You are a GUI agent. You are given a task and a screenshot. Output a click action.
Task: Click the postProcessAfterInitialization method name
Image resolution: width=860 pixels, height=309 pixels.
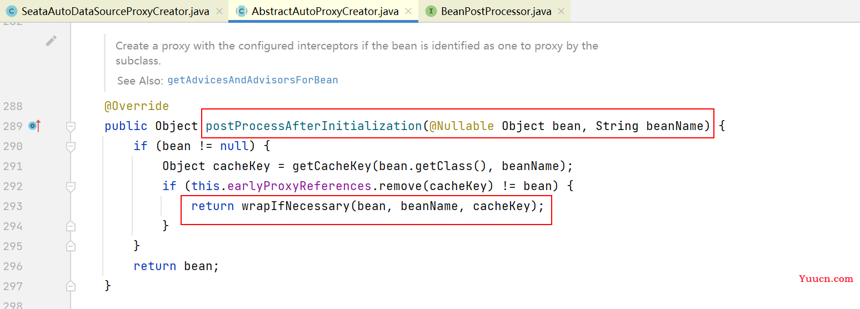tap(314, 126)
